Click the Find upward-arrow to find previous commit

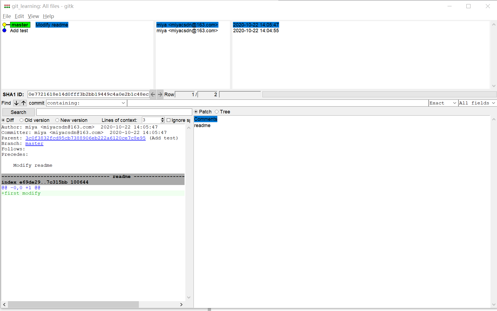(x=23, y=103)
